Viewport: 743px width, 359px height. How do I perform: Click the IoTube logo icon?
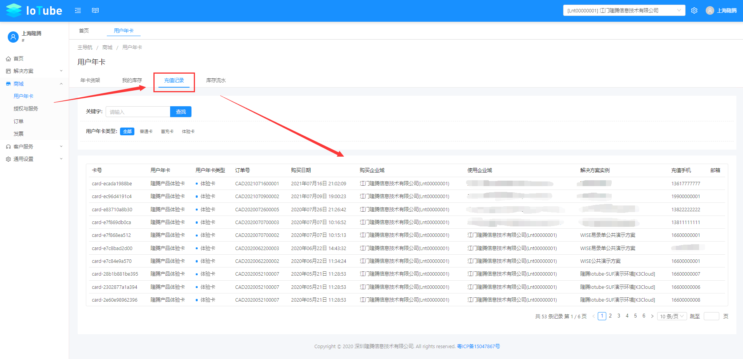pos(14,10)
